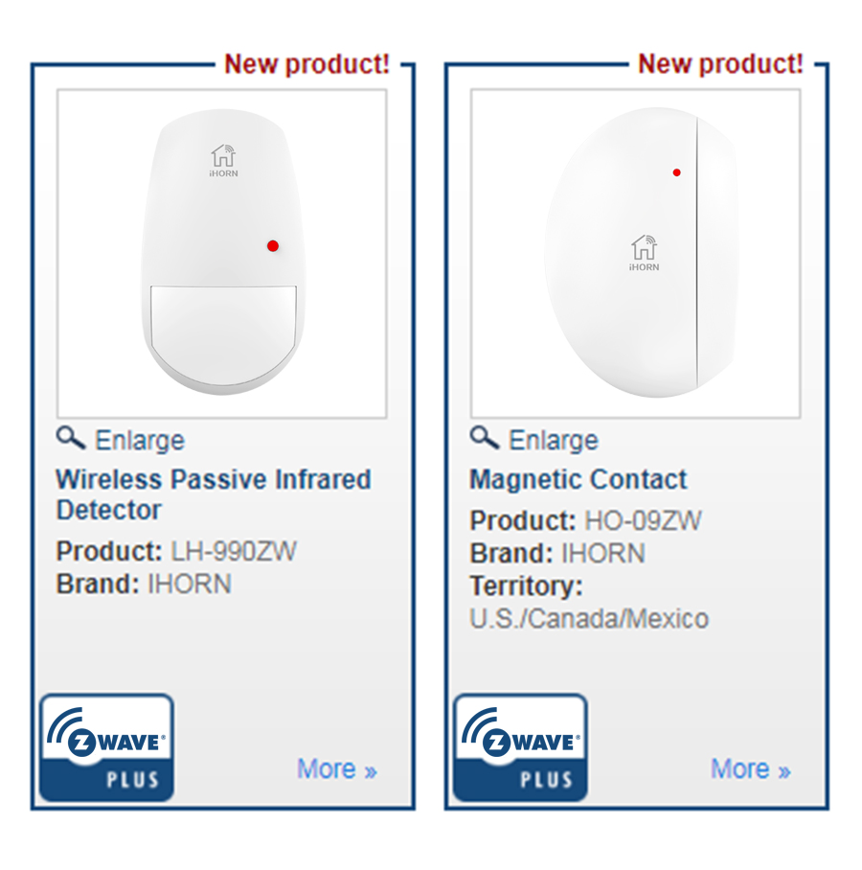Click the Enlarge link for the Magnetic Contact
This screenshot has width=862, height=870.
554,441
